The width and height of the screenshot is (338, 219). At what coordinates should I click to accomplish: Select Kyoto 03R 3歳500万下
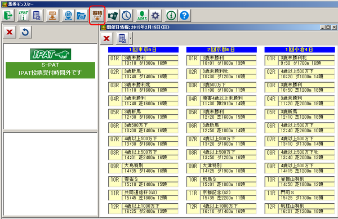tap(228, 84)
